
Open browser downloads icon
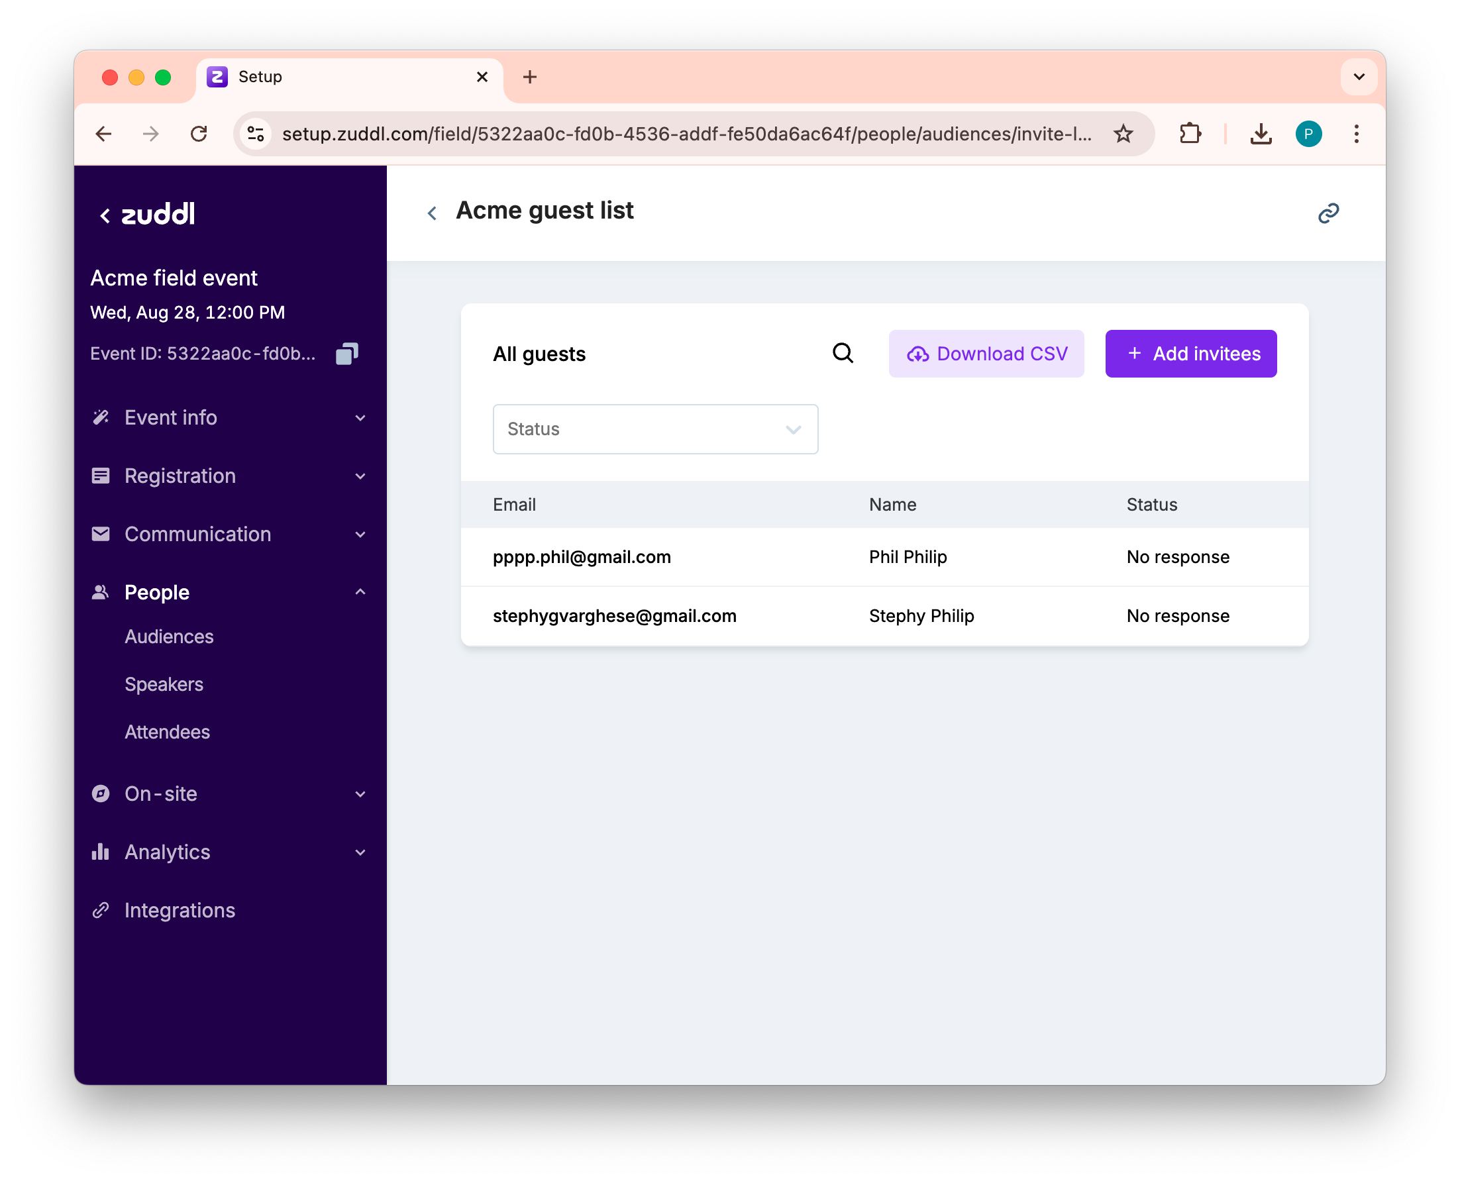tap(1261, 134)
